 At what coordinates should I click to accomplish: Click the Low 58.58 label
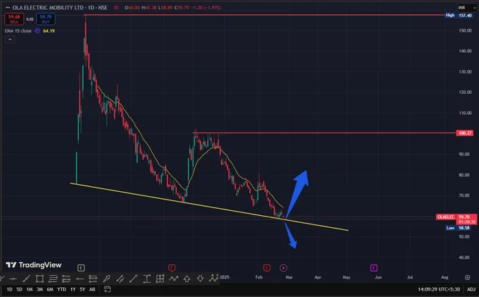[x=459, y=228]
